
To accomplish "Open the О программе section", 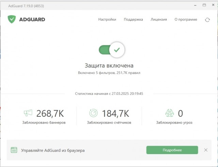I will pyautogui.click(x=186, y=19).
